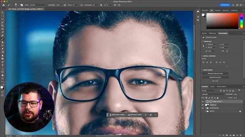The height and width of the screenshot is (137, 245).
Task: Open the brush settings panel icon
Action: 22,5
